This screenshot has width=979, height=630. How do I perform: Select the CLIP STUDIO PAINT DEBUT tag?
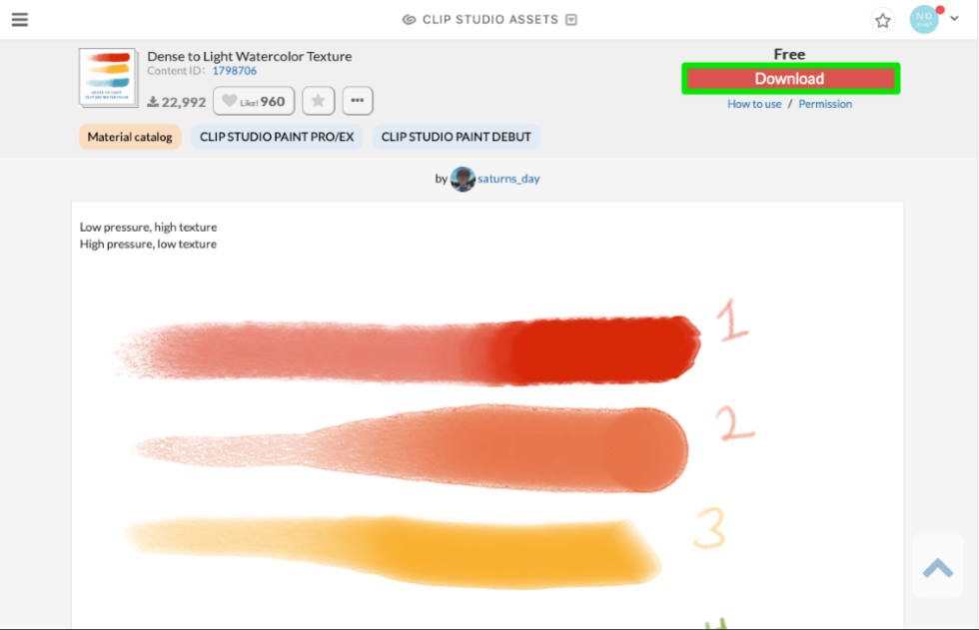coord(457,136)
